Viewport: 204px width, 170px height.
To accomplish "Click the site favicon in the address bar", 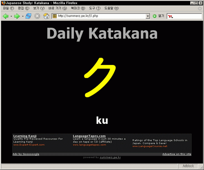I will [x=55, y=16].
